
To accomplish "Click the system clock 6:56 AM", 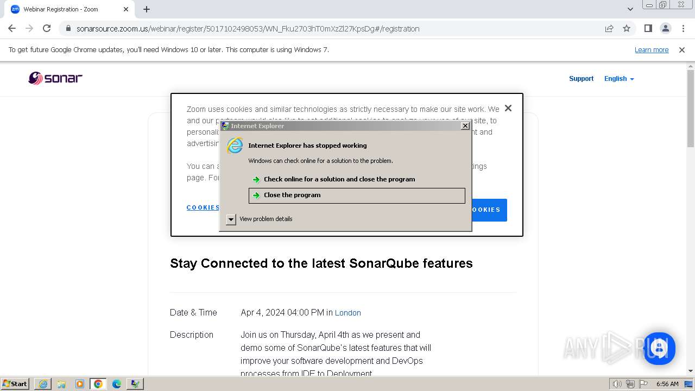I will coord(667,384).
